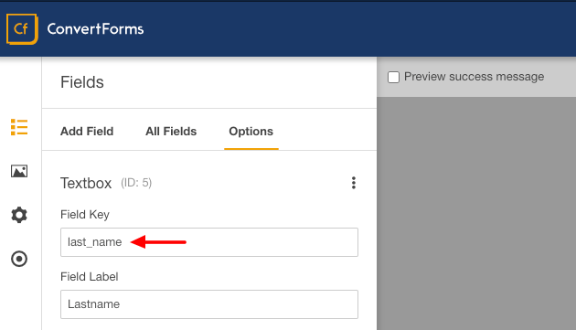The height and width of the screenshot is (330, 576).
Task: Click the Field Label label
Action: (x=90, y=277)
